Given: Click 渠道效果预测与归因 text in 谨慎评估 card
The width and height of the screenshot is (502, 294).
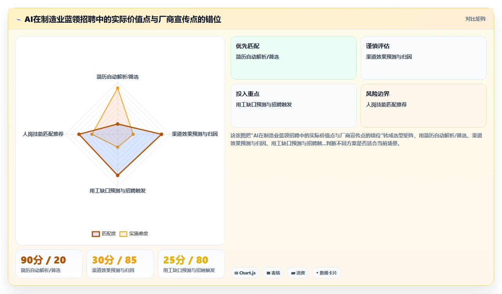Looking at the screenshot, I should (389, 57).
